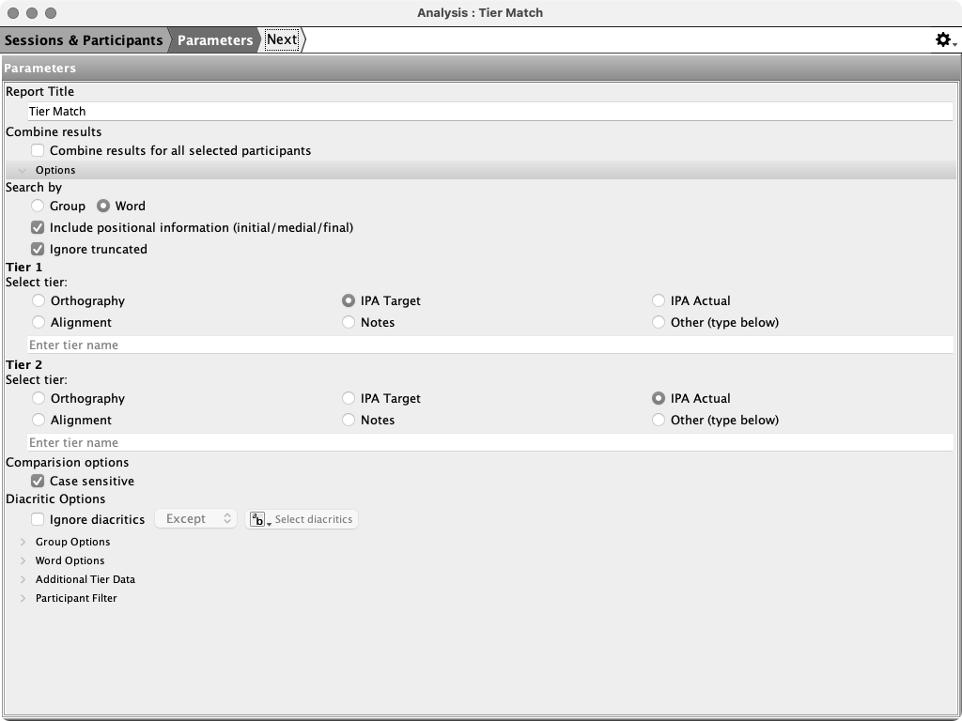Collapse the Options section
Viewport: 962px width, 721px height.
(23, 170)
